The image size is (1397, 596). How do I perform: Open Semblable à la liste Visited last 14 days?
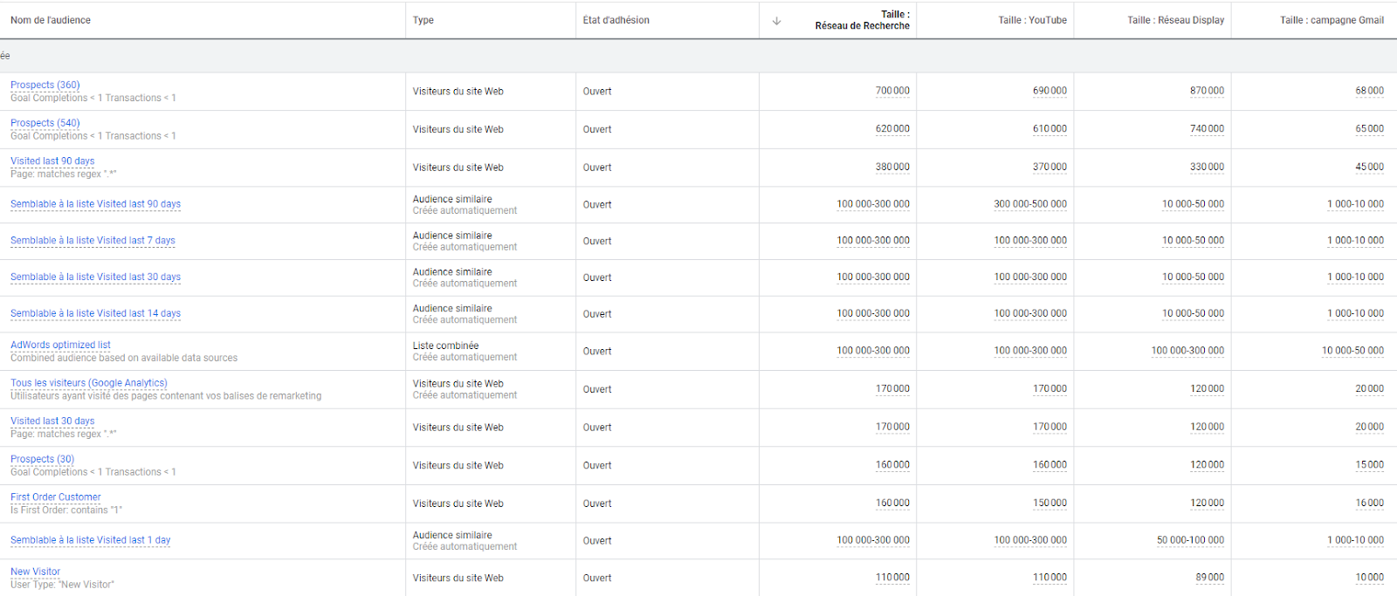(95, 313)
